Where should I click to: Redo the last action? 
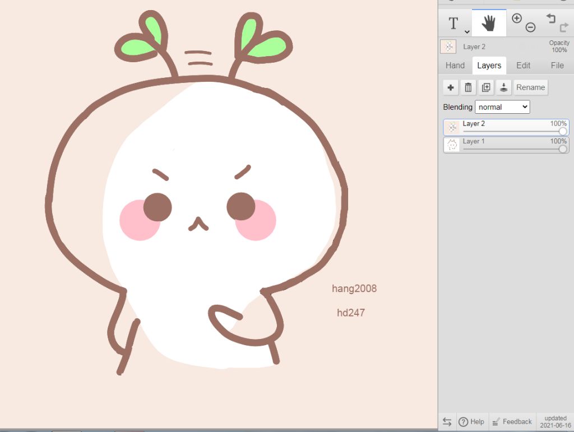[x=564, y=27]
